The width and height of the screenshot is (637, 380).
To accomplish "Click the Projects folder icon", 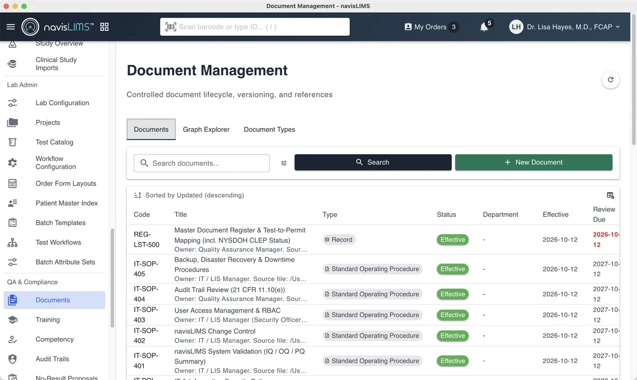I will click(12, 123).
